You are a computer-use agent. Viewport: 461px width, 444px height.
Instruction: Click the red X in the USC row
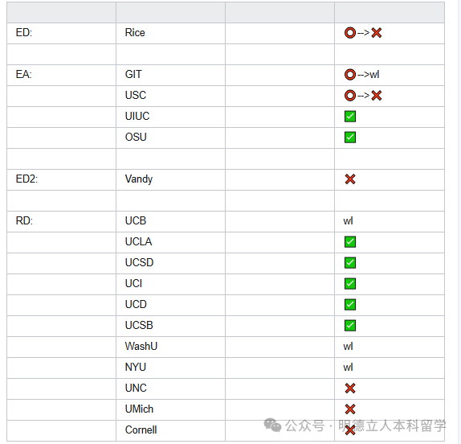(x=377, y=96)
